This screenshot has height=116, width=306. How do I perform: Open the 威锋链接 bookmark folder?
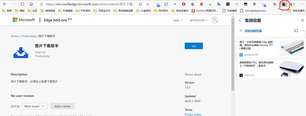pyautogui.click(x=48, y=11)
